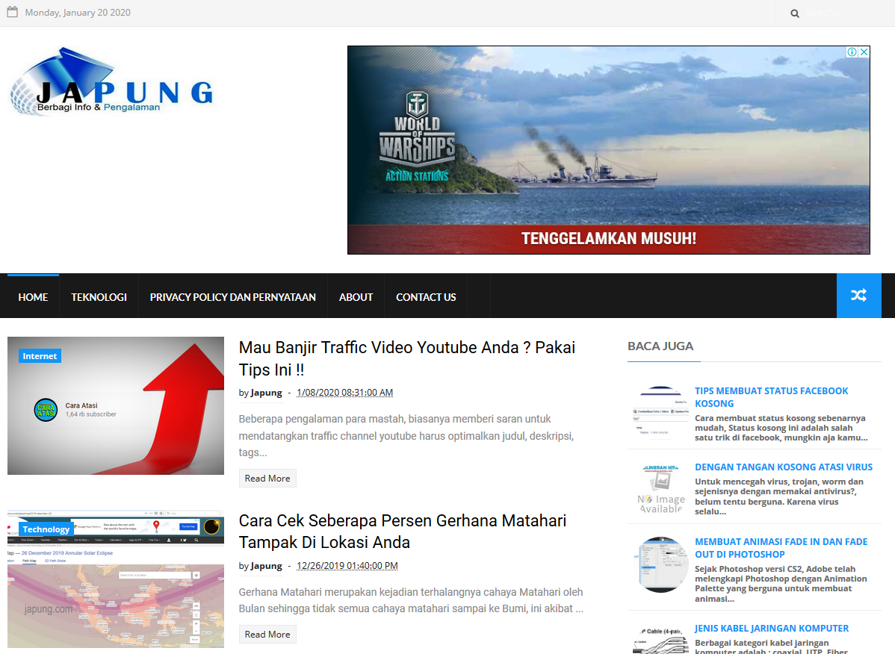Screen dimensions: 895x654
Task: Open the ABOUT page
Action: click(x=356, y=296)
